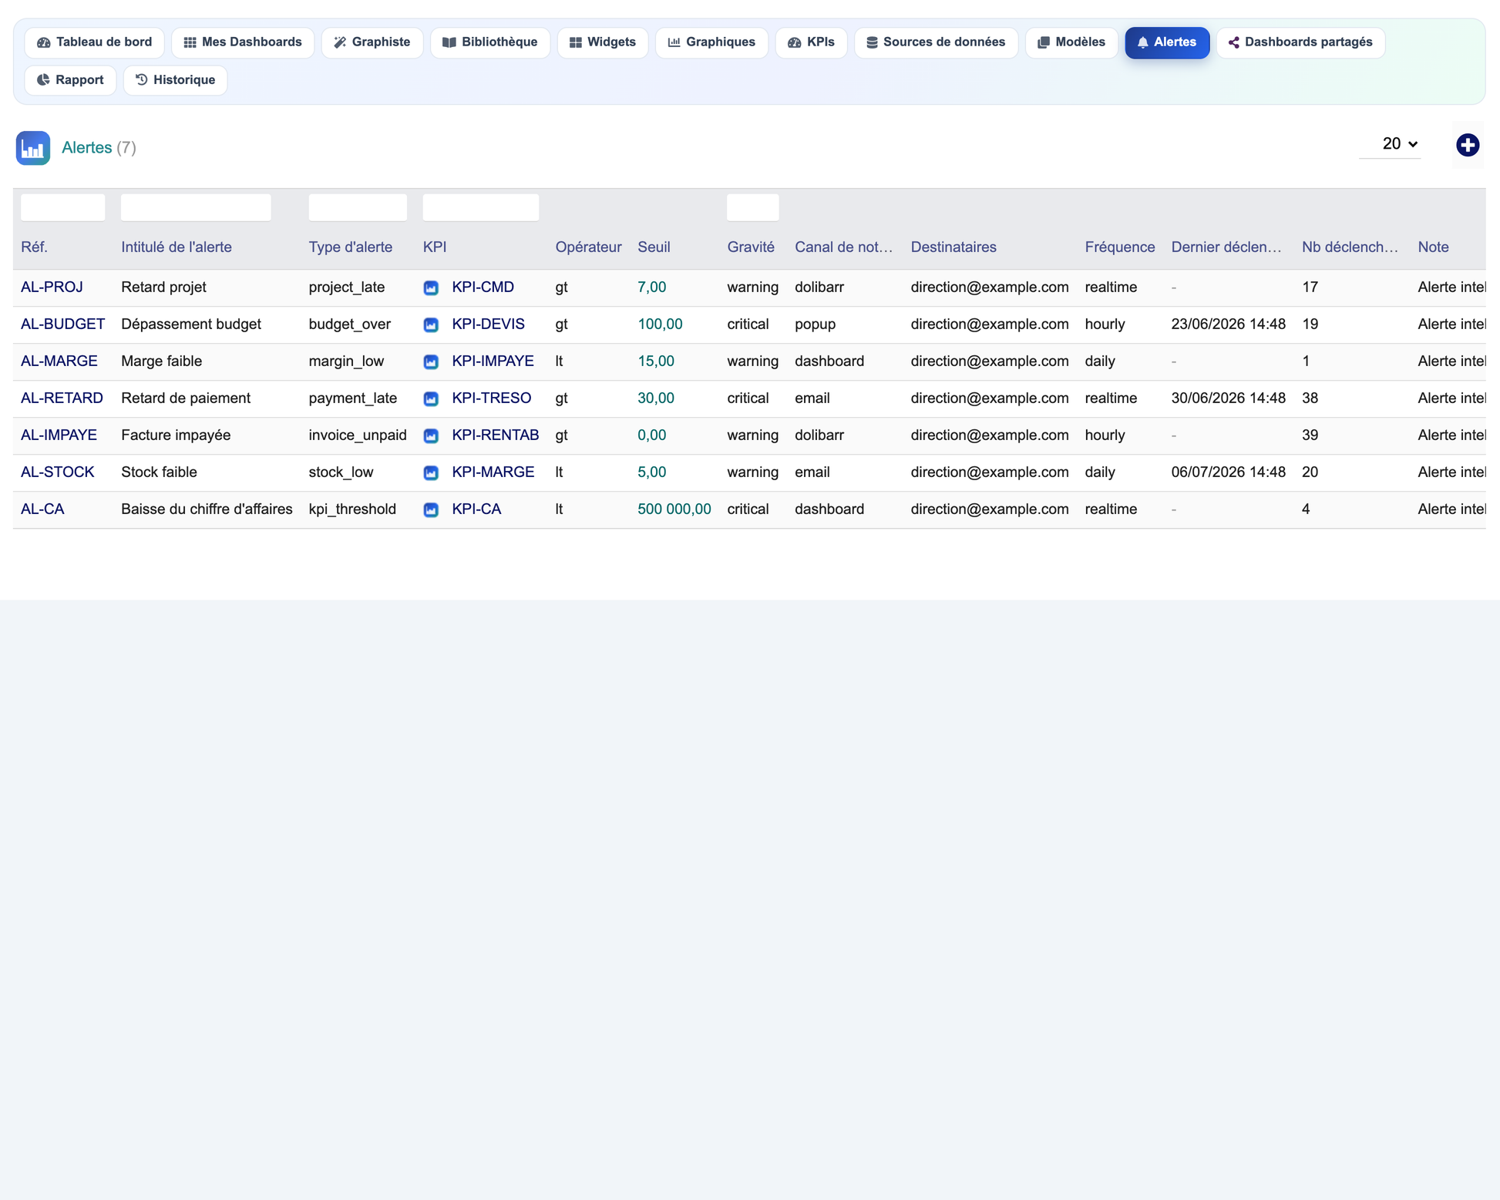This screenshot has width=1500, height=1200.
Task: Open alert AL-CA
Action: point(42,509)
